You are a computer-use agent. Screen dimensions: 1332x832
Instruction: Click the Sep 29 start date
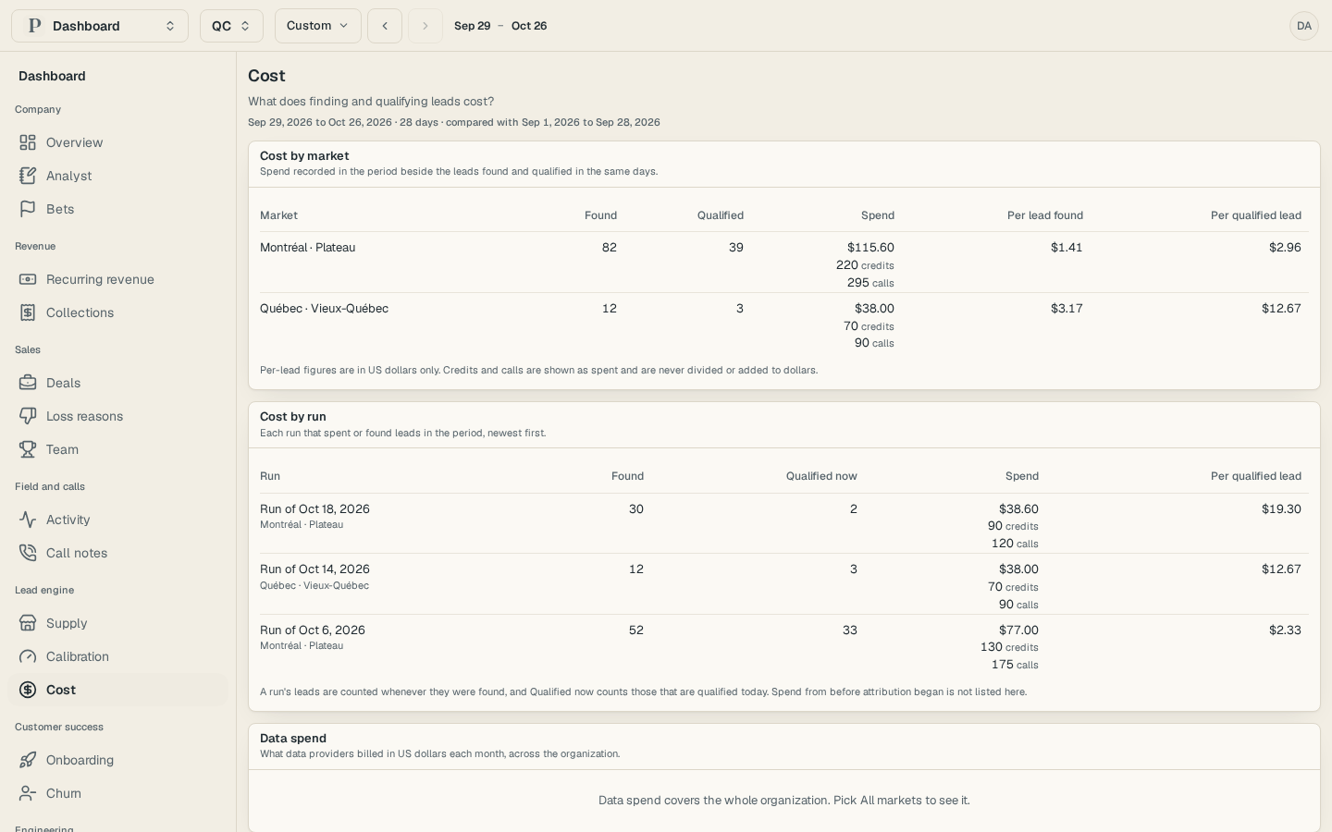[472, 26]
